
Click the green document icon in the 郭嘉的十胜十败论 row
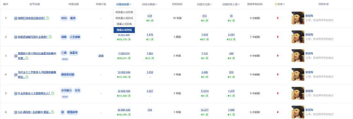point(27,58)
